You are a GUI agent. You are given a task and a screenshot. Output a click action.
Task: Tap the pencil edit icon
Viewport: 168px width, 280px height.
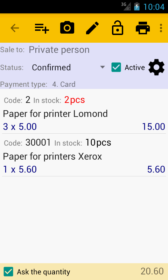click(92, 28)
